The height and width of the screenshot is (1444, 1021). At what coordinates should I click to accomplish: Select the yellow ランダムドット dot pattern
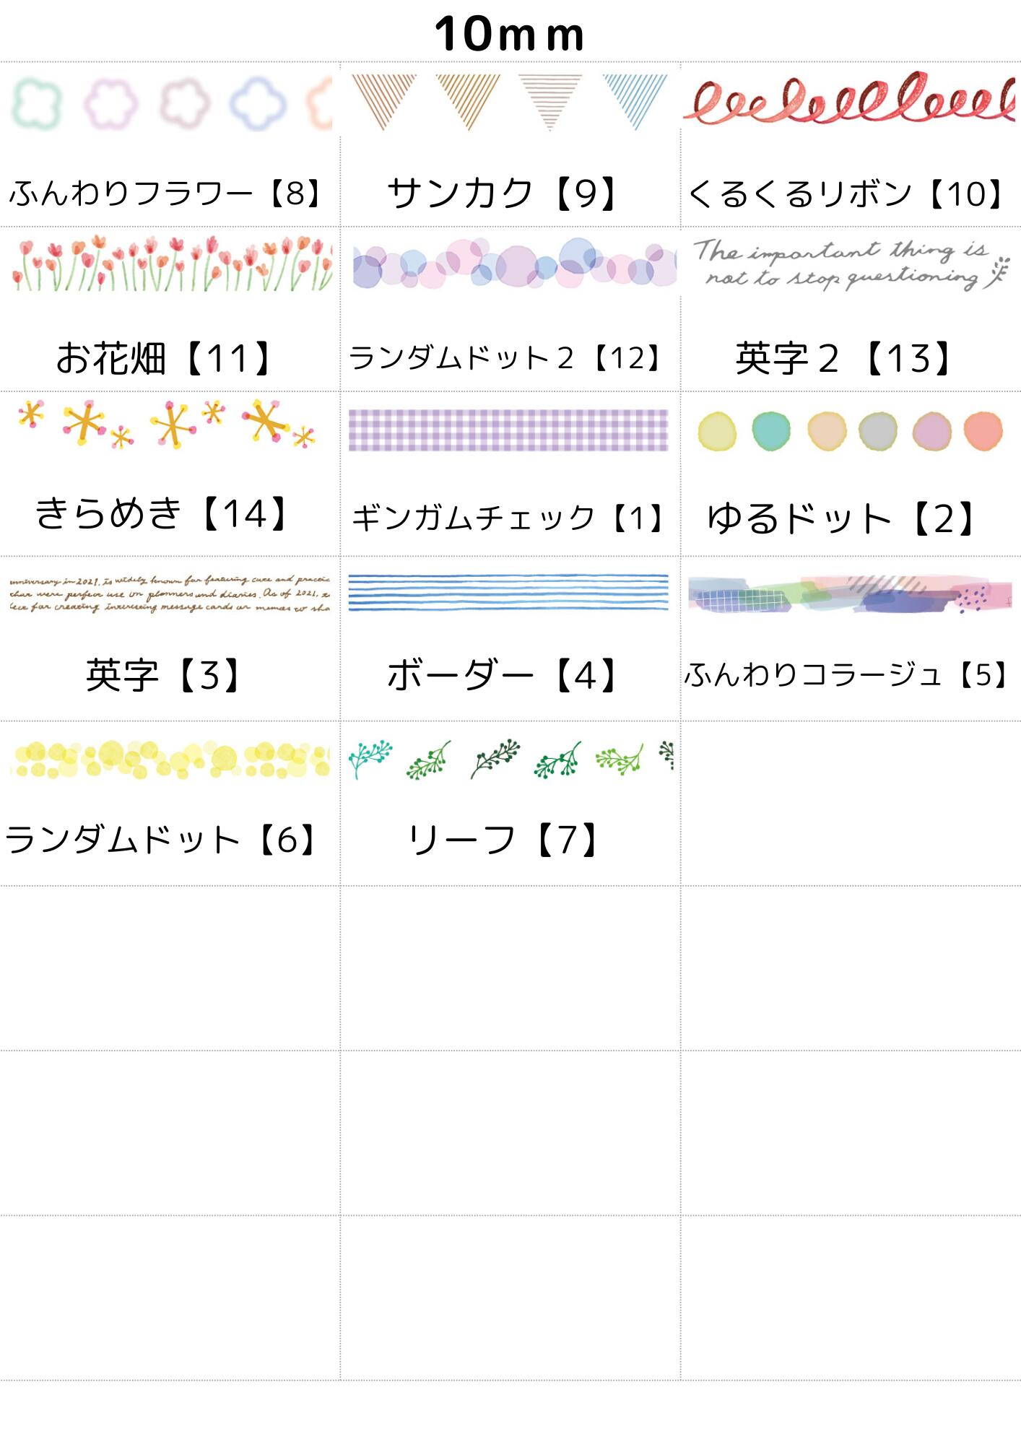(170, 759)
